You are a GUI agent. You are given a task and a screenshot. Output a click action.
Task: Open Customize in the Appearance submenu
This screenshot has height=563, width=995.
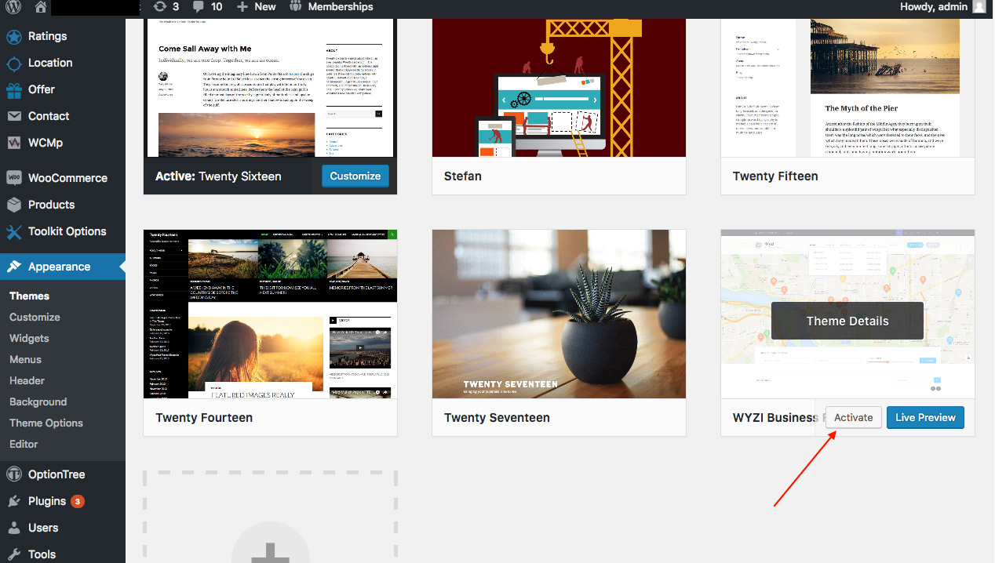tap(35, 317)
